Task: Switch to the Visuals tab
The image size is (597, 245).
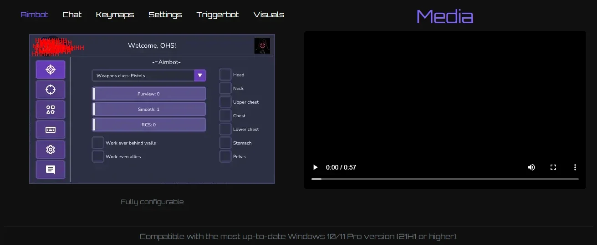Action: point(269,15)
